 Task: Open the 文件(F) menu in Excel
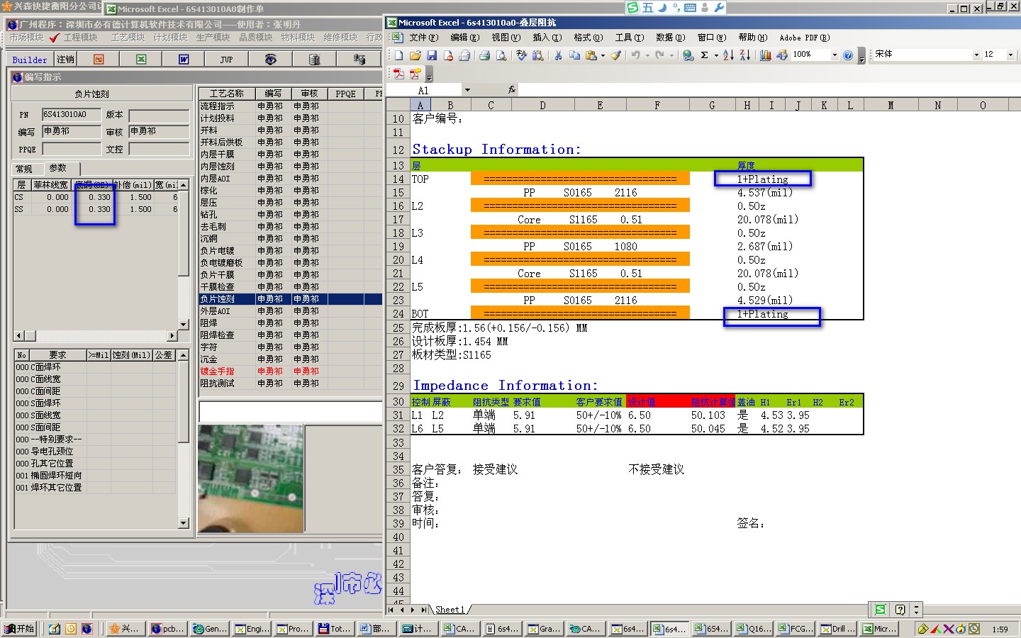coord(424,38)
